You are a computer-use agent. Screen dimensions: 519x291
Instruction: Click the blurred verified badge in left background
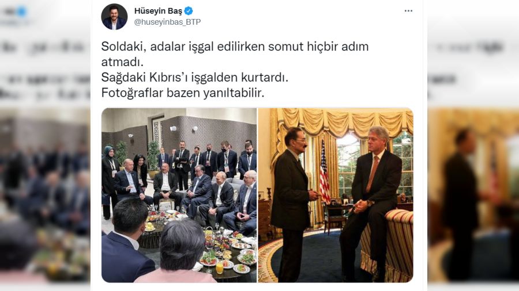pos(21,12)
